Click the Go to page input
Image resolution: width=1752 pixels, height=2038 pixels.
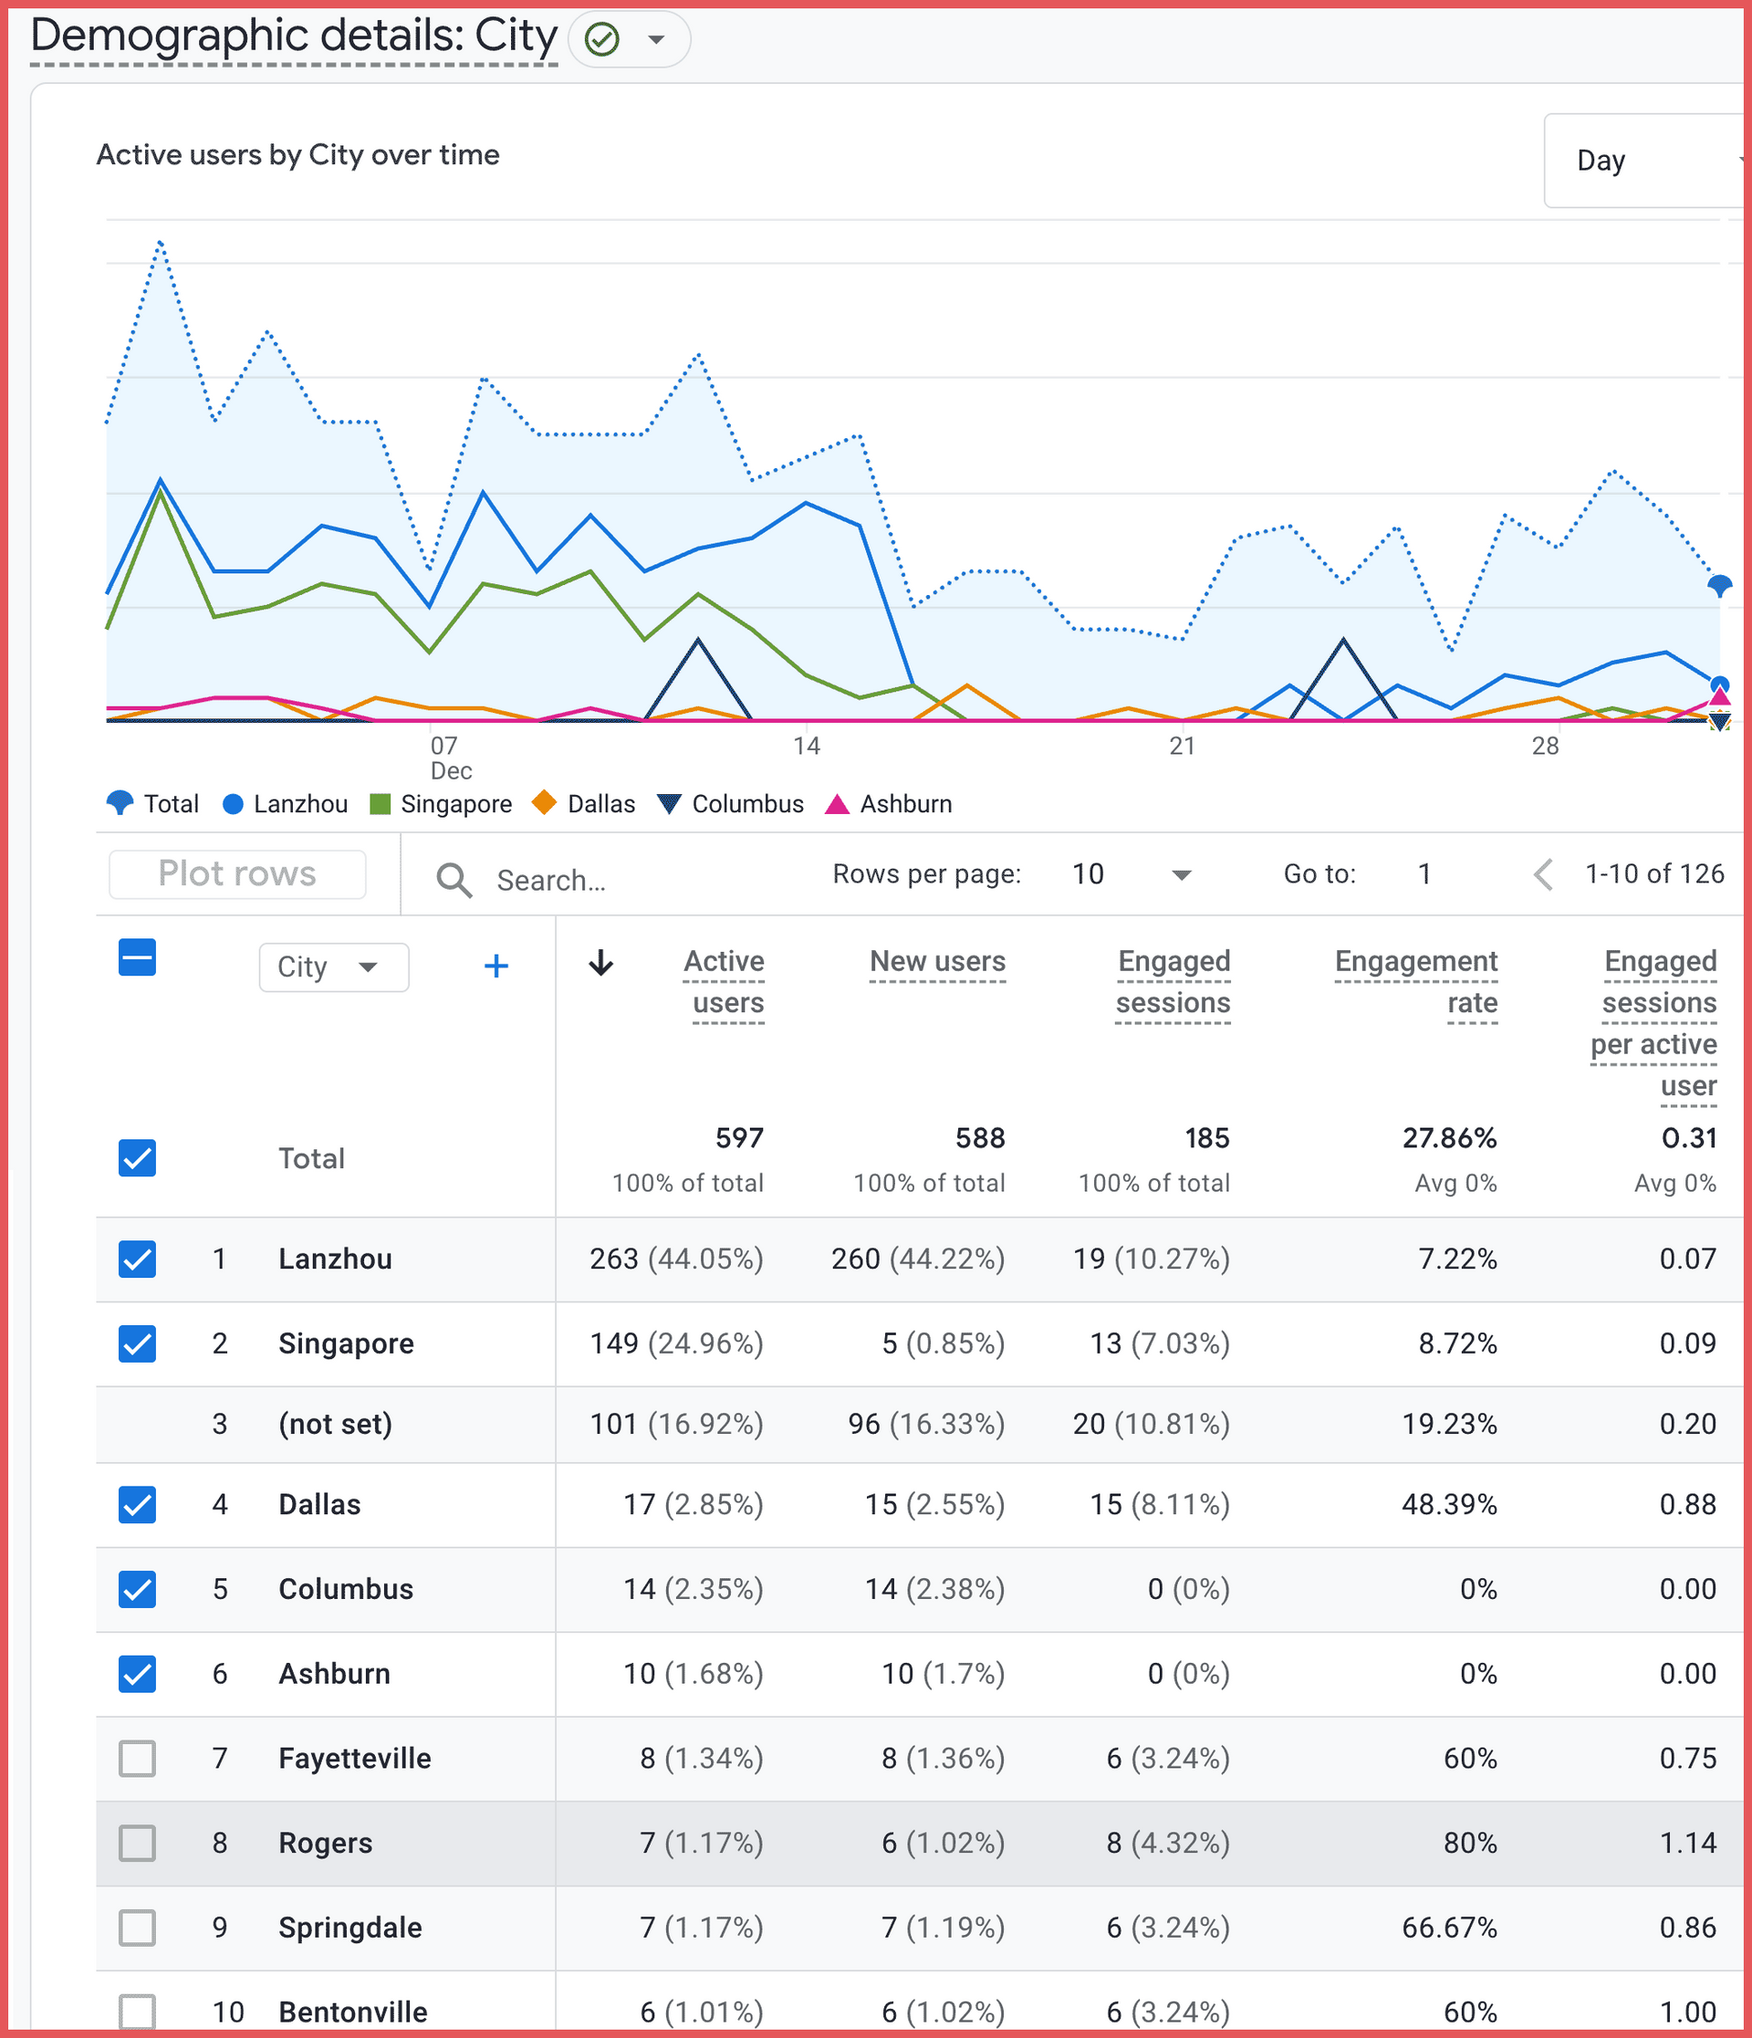[x=1424, y=873]
